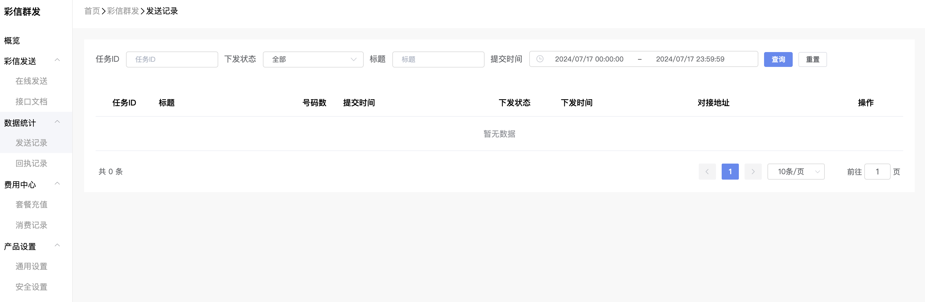This screenshot has width=925, height=302.
Task: Click the 号码数 column header
Action: pyautogui.click(x=314, y=103)
